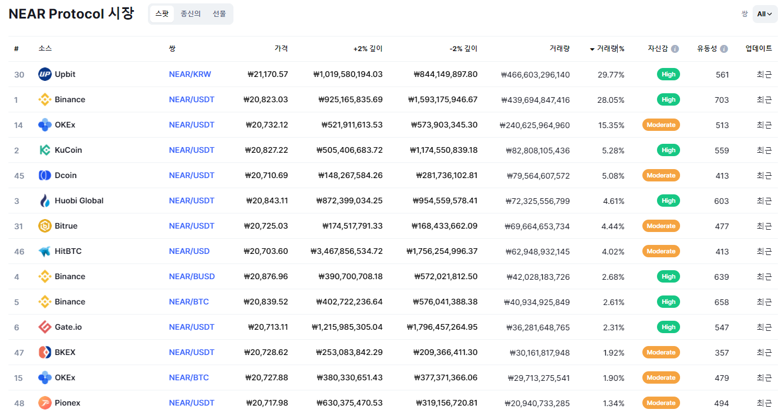Viewport: 783px width, 414px height.
Task: Click the depth value ₩1,796,457,264.95
Action: (x=442, y=327)
